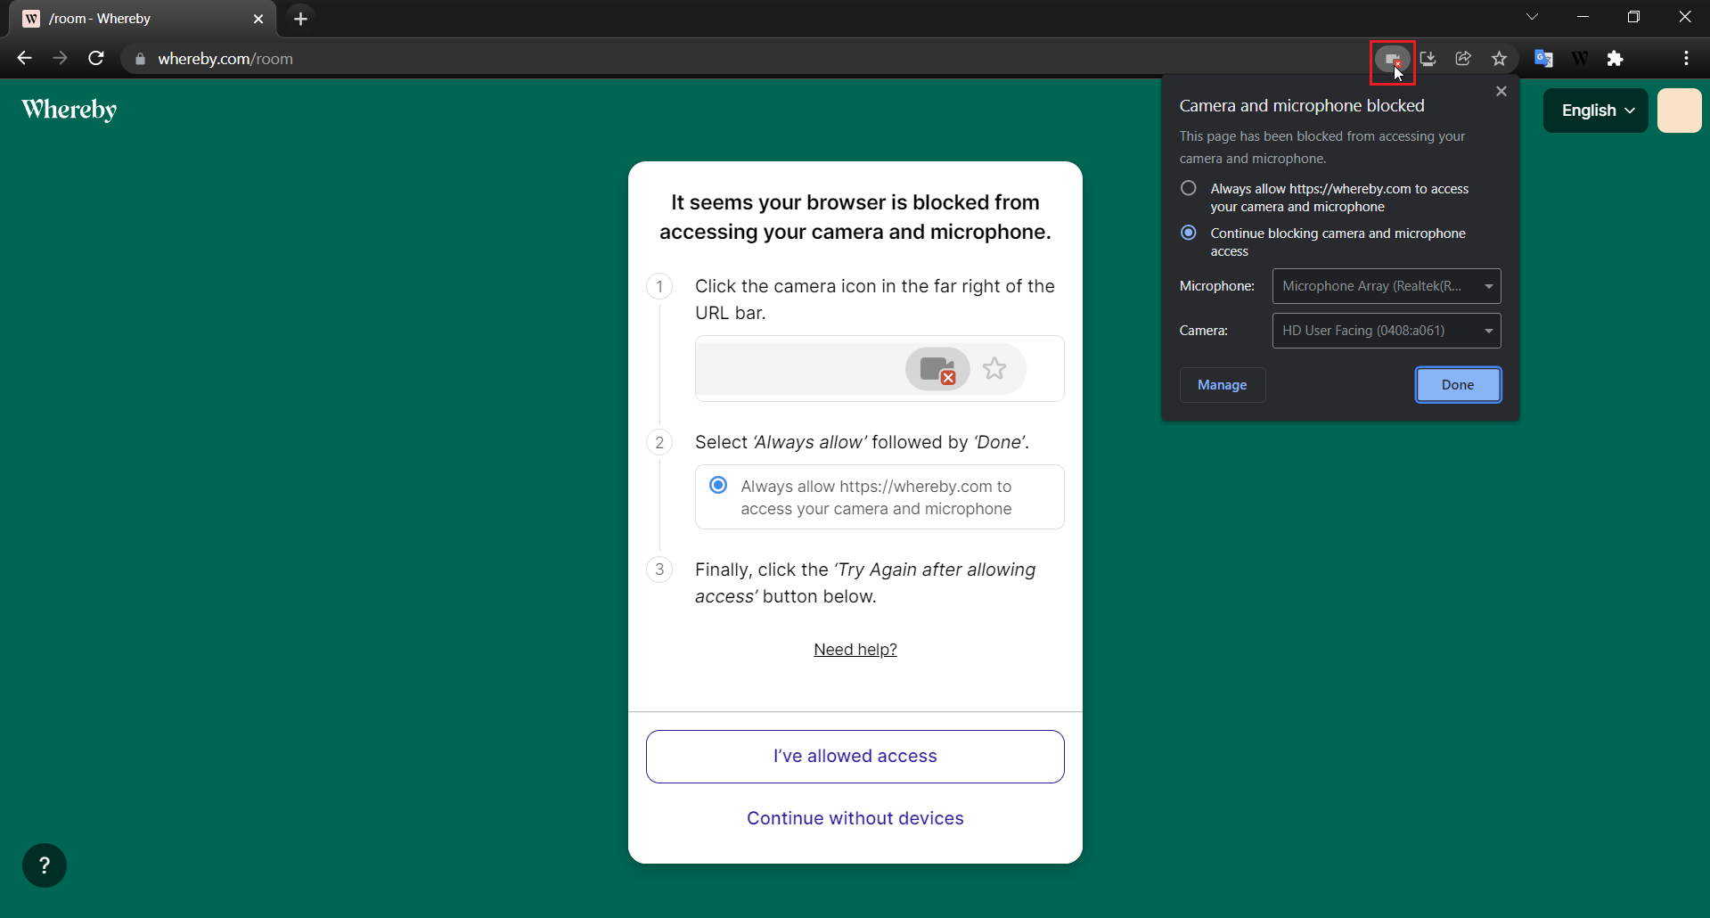The height and width of the screenshot is (918, 1710).
Task: Click the blocked camera icon in address bar
Action: 1392,59
